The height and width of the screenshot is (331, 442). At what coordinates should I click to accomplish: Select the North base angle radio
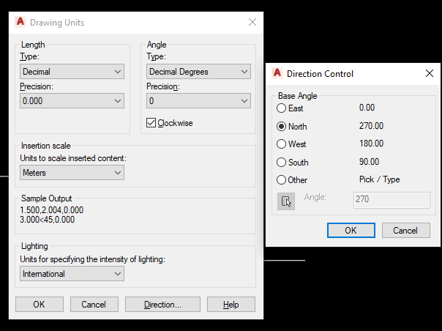[x=281, y=127]
